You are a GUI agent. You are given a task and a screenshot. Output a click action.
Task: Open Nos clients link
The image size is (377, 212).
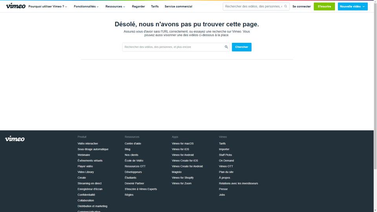[x=131, y=155]
